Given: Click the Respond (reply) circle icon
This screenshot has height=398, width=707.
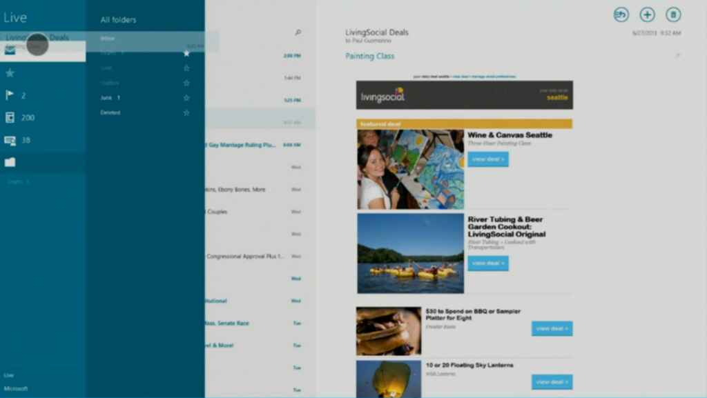Looking at the screenshot, I should pyautogui.click(x=621, y=15).
